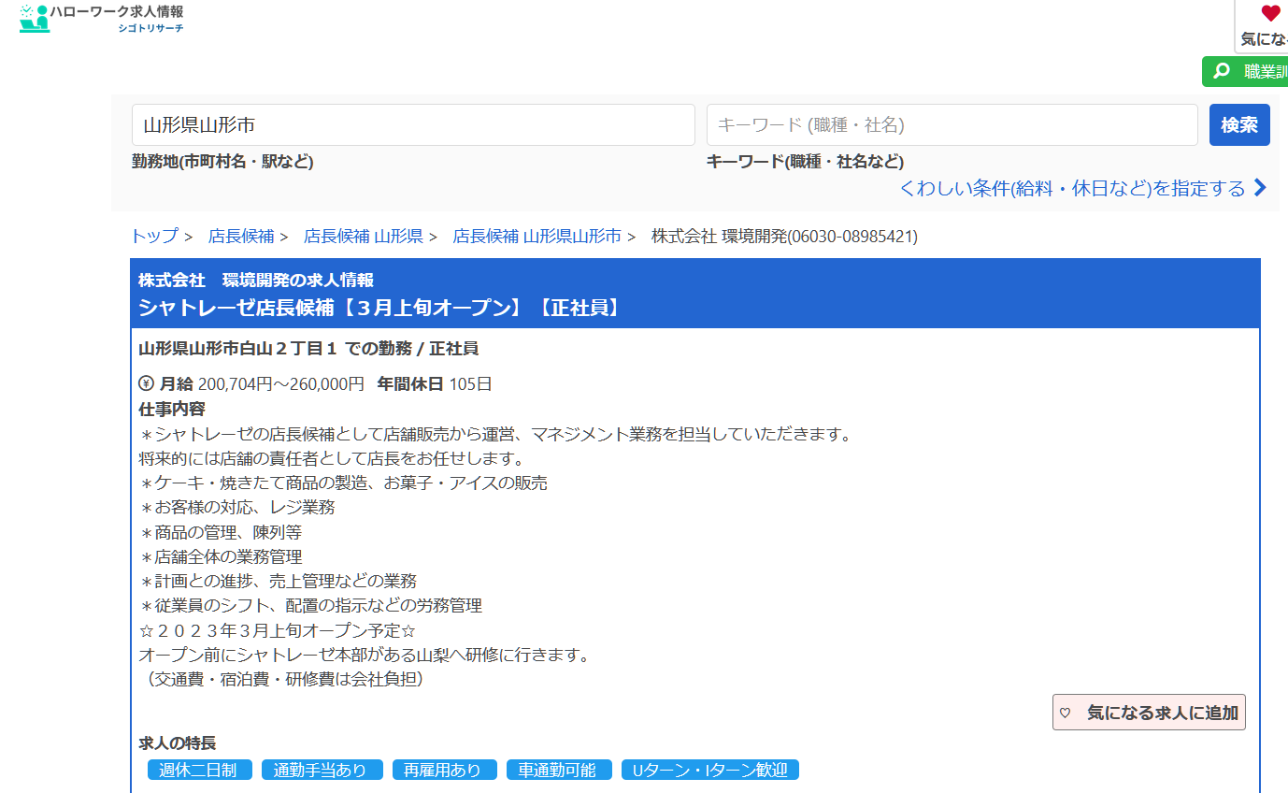Click the ハローワーク求人情報 site logo
Image resolution: width=1288 pixels, height=793 pixels.
pos(101,18)
